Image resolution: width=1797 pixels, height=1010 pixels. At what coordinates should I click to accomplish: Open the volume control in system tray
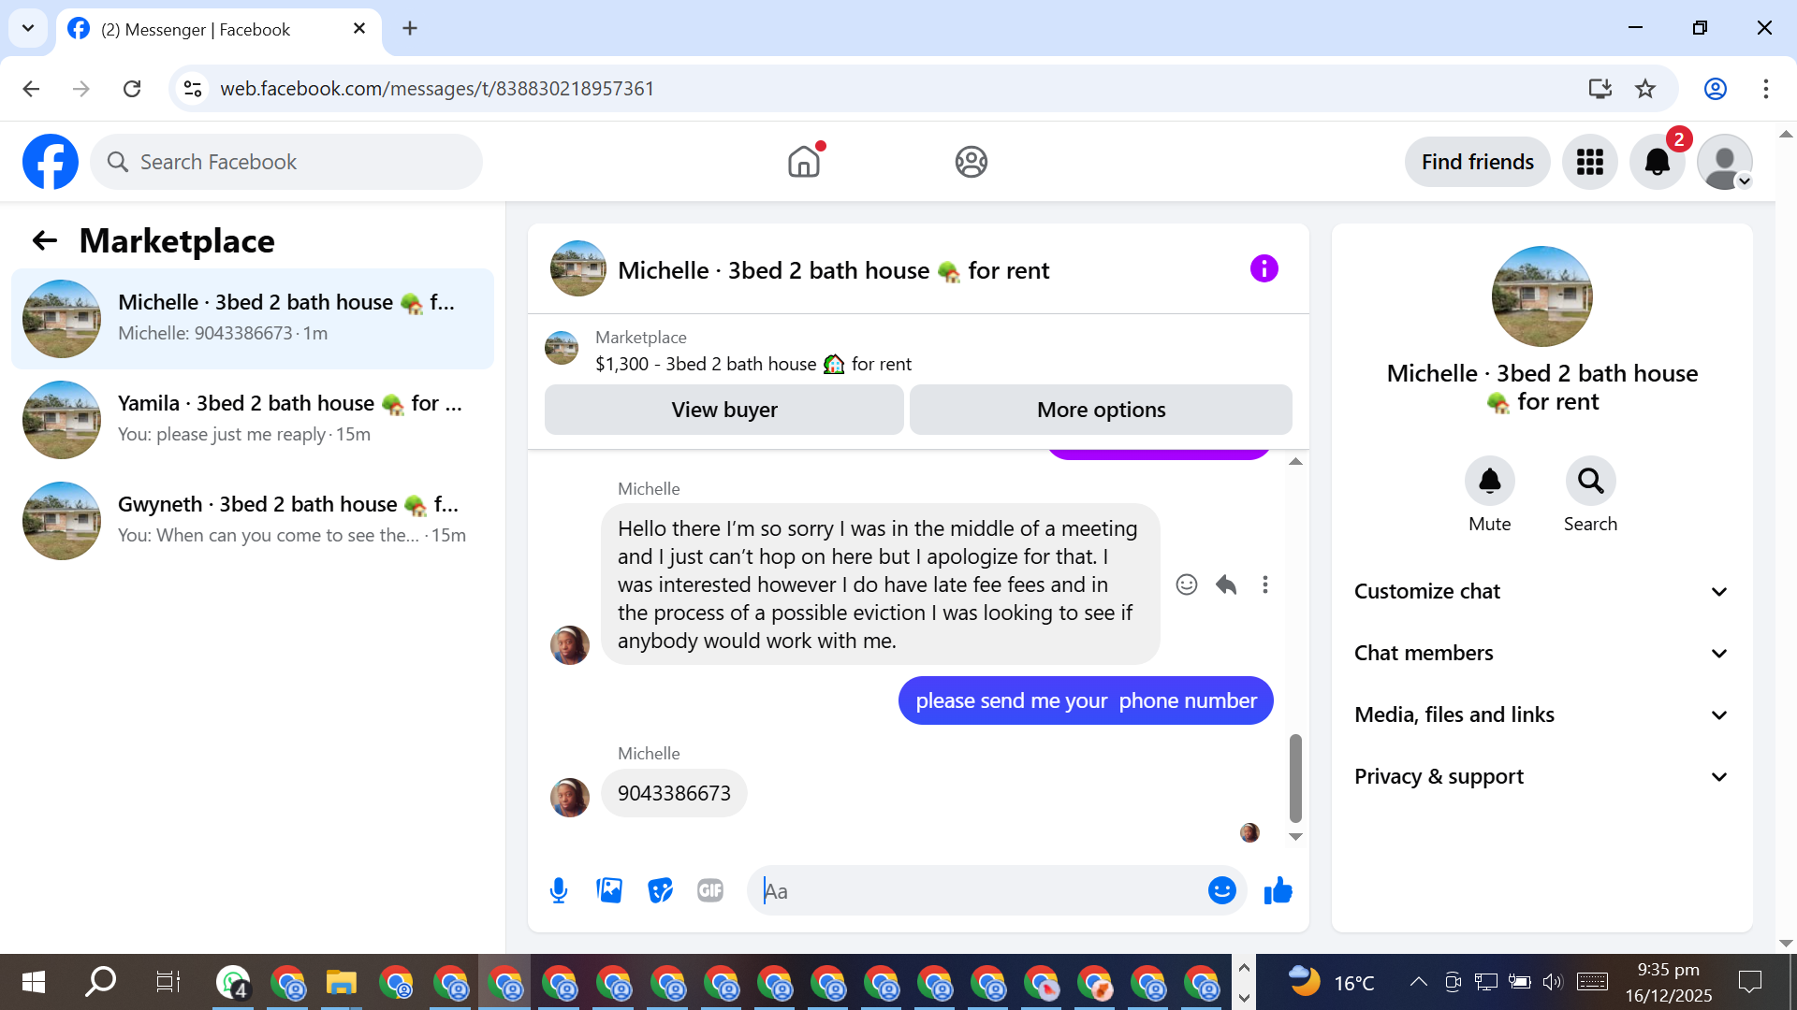(x=1553, y=982)
